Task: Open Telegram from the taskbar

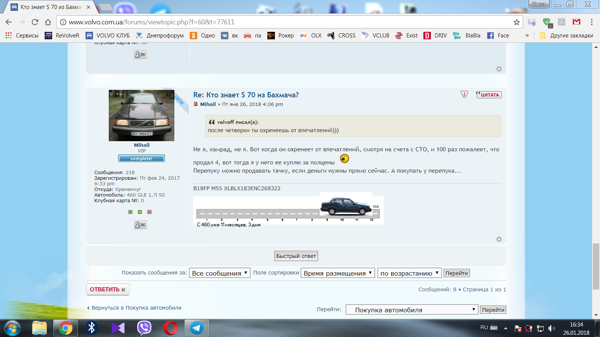Action: coord(196,328)
